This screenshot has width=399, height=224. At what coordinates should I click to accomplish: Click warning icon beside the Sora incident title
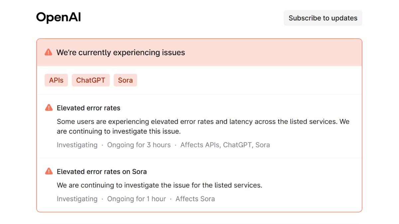(x=49, y=171)
